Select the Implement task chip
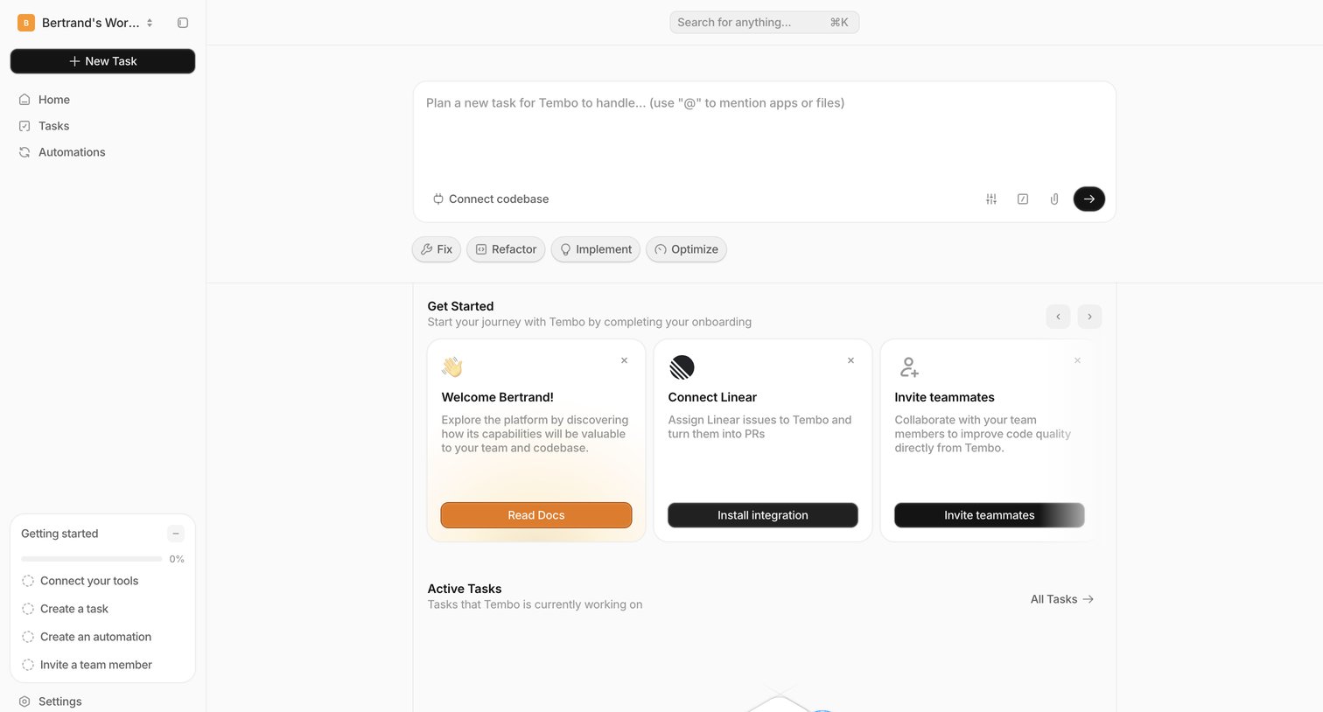Screen dimensions: 1323x712 (596, 249)
